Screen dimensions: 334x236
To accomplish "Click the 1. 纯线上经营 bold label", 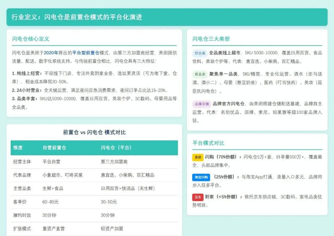I will coord(27,74).
